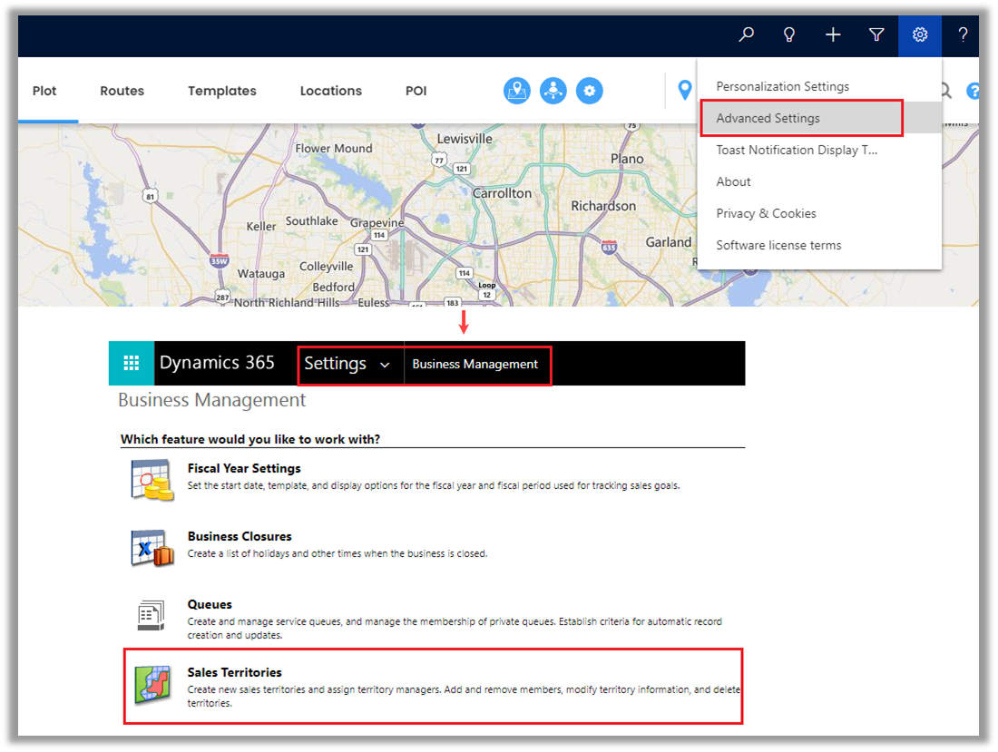
Task: Click the blue round gear icon on map toolbar
Action: tap(590, 91)
